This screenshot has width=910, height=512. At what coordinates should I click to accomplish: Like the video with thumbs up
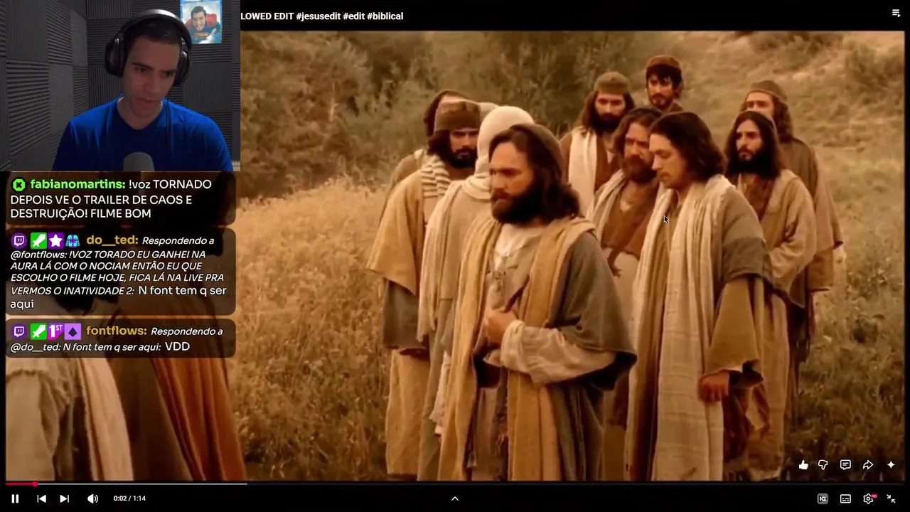(803, 465)
